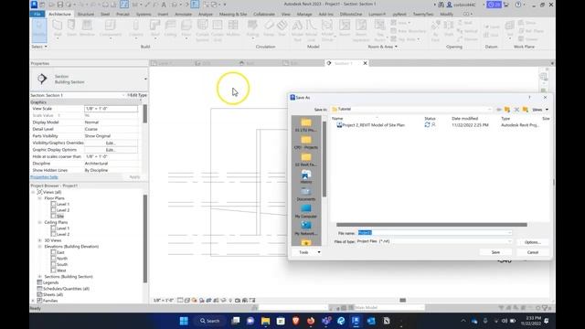Select file Project 2_REVIT Model of Site Plan

(370, 125)
